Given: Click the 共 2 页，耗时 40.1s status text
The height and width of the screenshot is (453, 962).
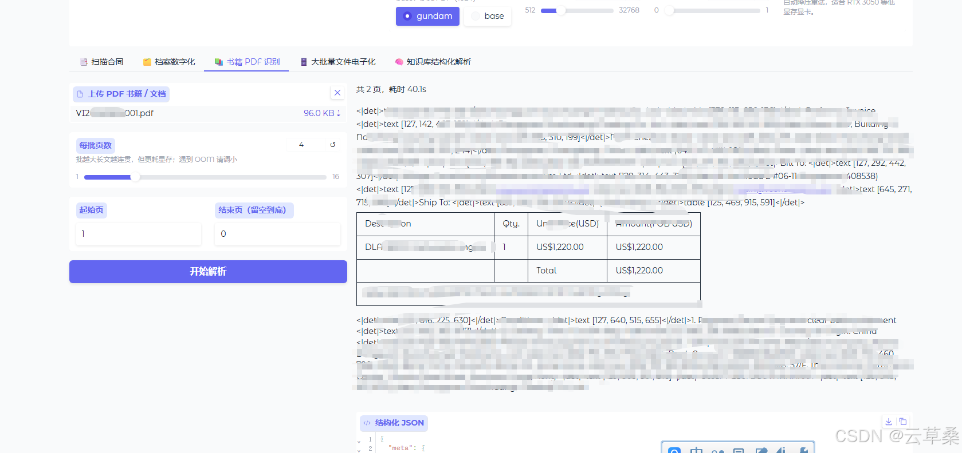Looking at the screenshot, I should click(x=391, y=89).
